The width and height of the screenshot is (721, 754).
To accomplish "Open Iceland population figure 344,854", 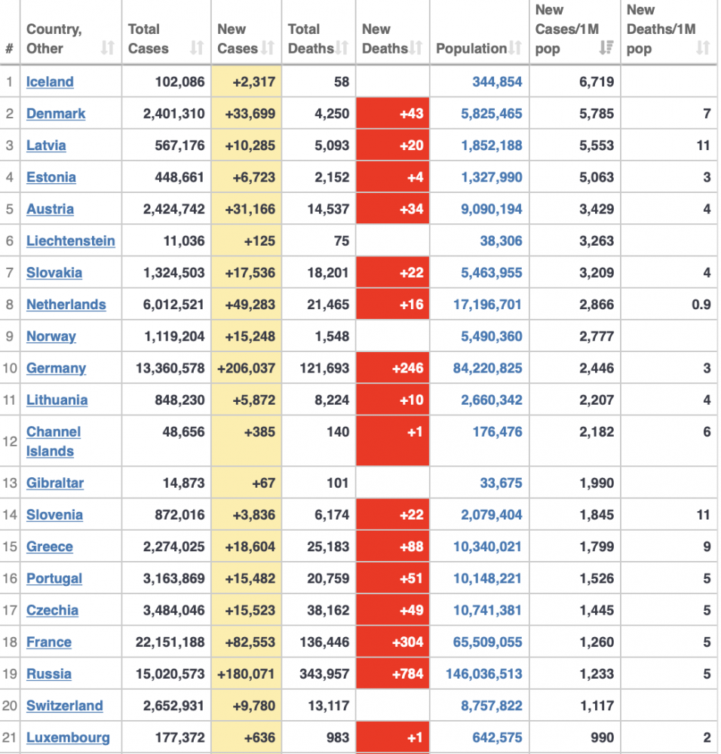I will (497, 81).
